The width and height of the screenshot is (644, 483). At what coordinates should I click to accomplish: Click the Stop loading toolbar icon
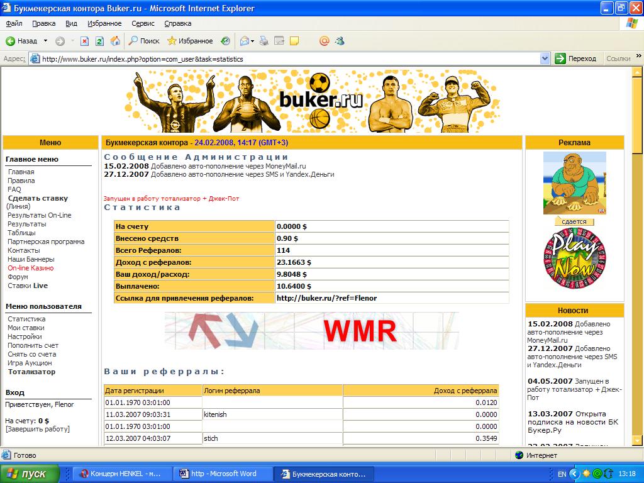(84, 41)
